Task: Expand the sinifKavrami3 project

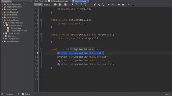Action: tap(2, 15)
